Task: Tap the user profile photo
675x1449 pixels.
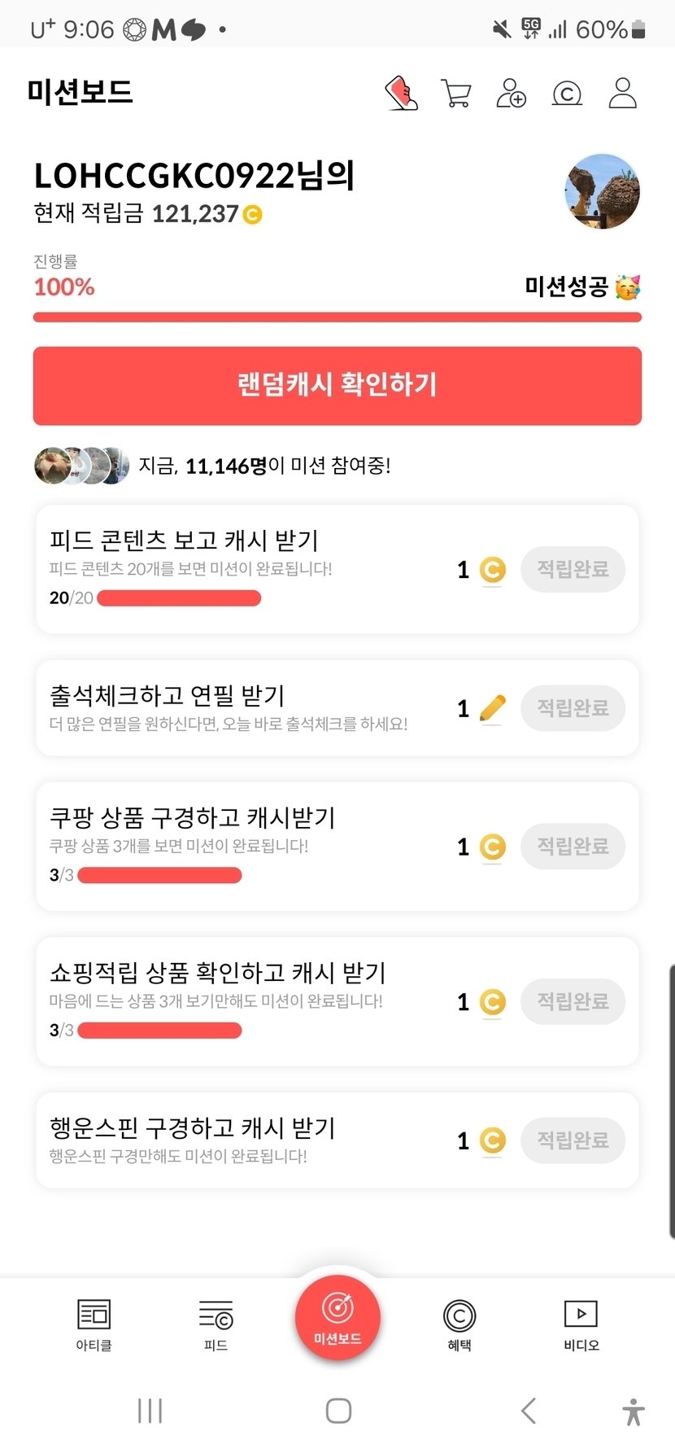Action: (x=602, y=192)
